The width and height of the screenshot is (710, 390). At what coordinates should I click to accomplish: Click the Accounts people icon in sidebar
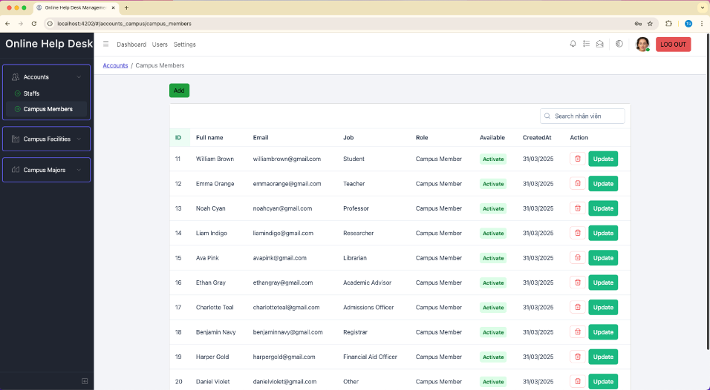16,77
